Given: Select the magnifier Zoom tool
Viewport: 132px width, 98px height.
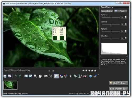Looking at the screenshot, I should pyautogui.click(x=35, y=76).
